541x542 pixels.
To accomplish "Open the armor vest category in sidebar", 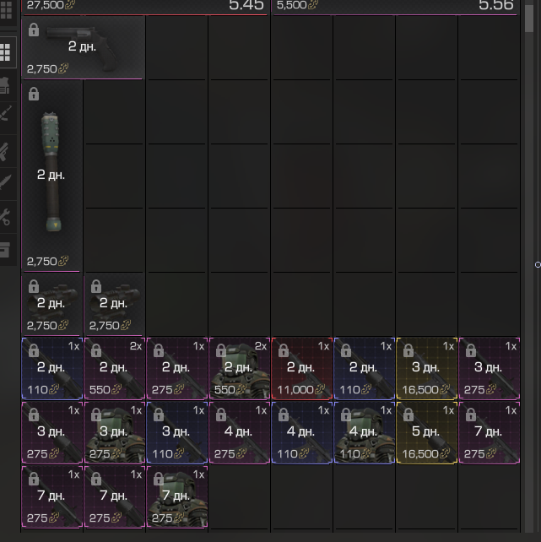I will [x=5, y=85].
